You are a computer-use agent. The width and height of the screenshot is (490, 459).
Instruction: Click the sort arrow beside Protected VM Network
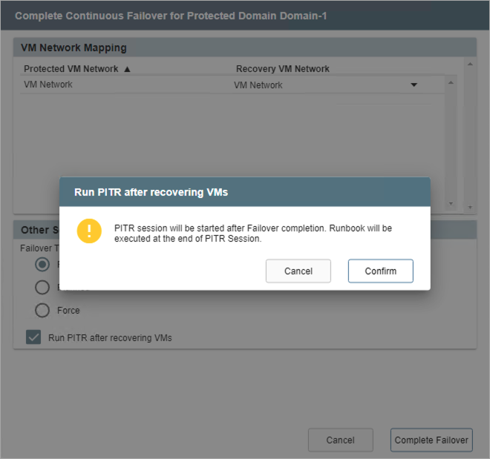click(x=127, y=69)
